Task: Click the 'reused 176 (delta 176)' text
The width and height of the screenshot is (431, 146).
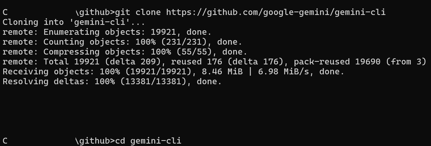Action: click(227, 62)
